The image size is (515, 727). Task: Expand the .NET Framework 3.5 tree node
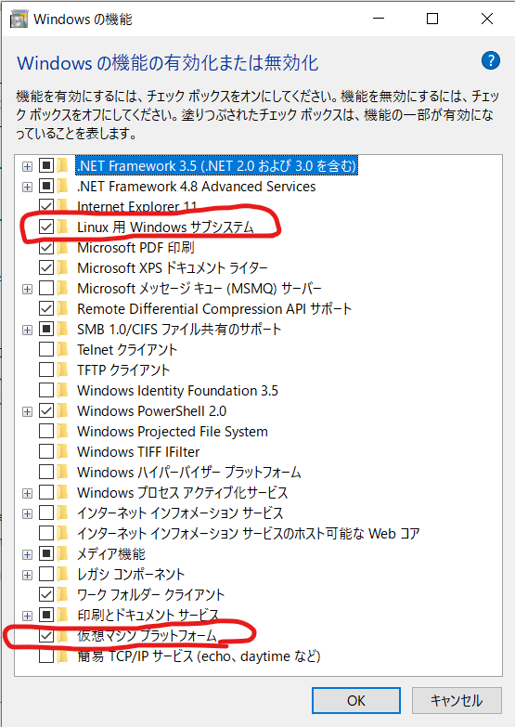coord(27,166)
